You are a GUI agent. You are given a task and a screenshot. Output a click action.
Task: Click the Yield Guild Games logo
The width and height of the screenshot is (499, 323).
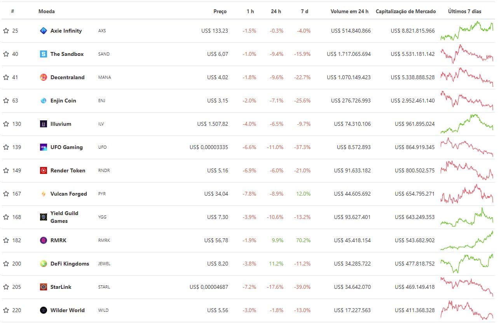(x=44, y=217)
